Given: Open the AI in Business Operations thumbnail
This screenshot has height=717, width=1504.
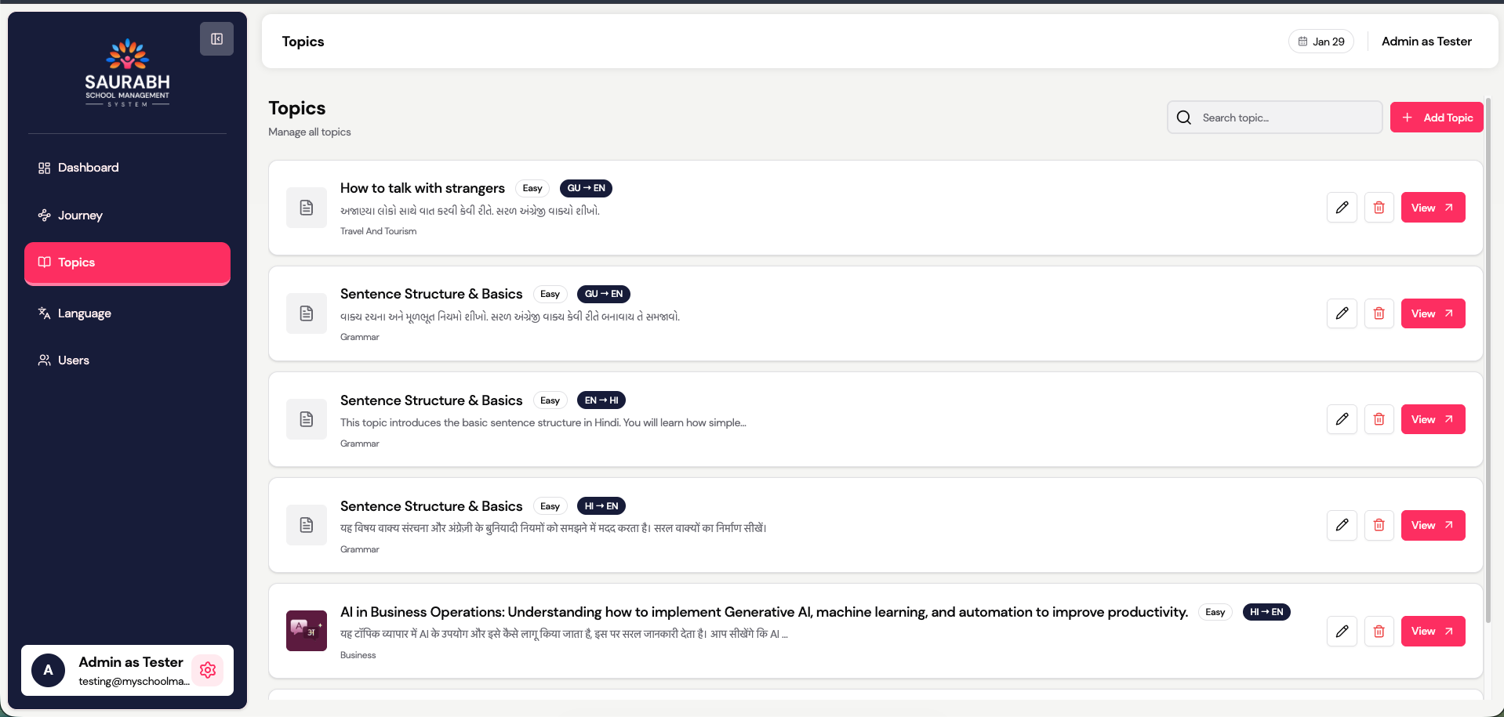Looking at the screenshot, I should [307, 631].
